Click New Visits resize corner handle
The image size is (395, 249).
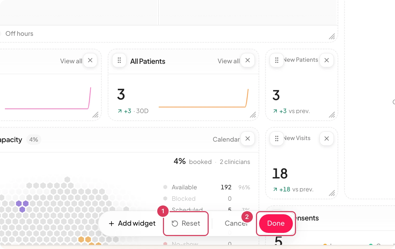click(332, 193)
